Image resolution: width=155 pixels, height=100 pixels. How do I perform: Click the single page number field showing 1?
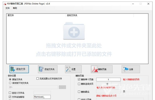108,79
